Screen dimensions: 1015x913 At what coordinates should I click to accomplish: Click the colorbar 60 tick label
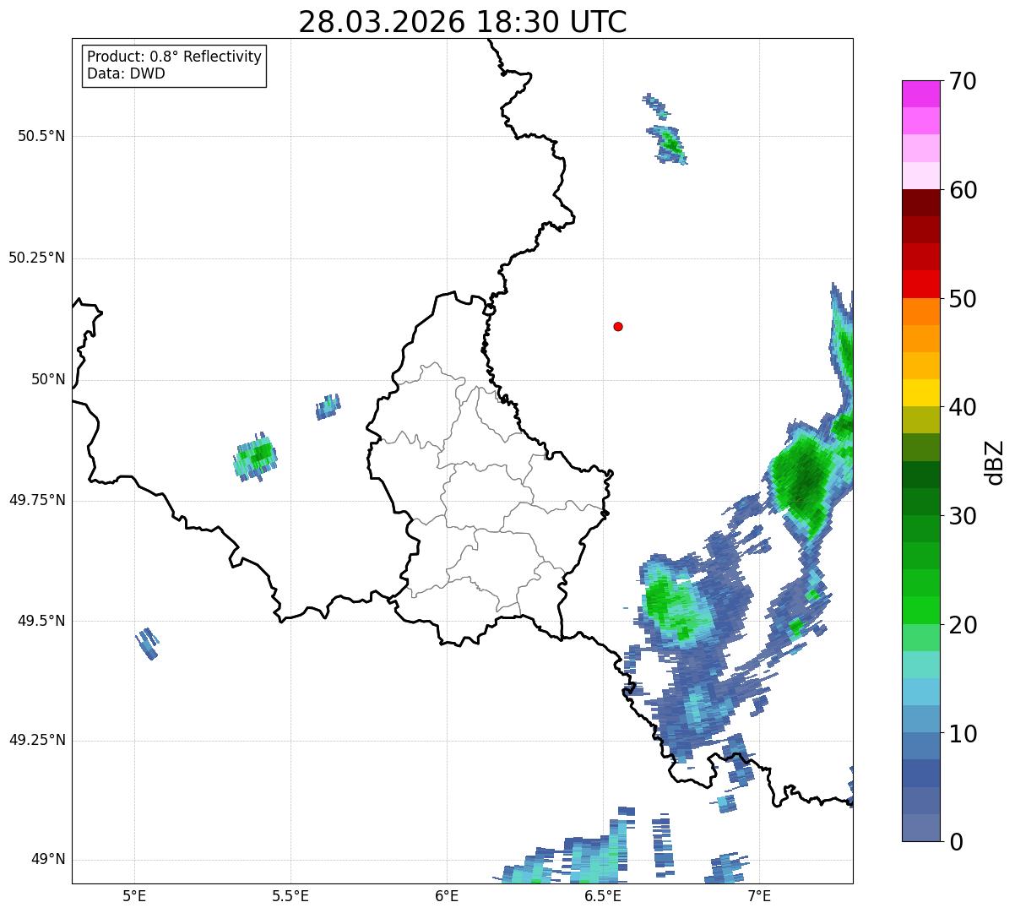pos(963,190)
